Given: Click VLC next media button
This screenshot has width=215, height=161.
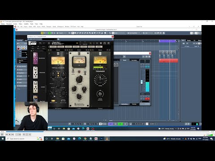Looking at the screenshot, I should (x=13, y=135).
